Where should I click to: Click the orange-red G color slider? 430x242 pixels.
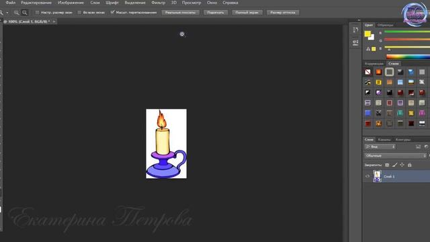[x=407, y=40]
